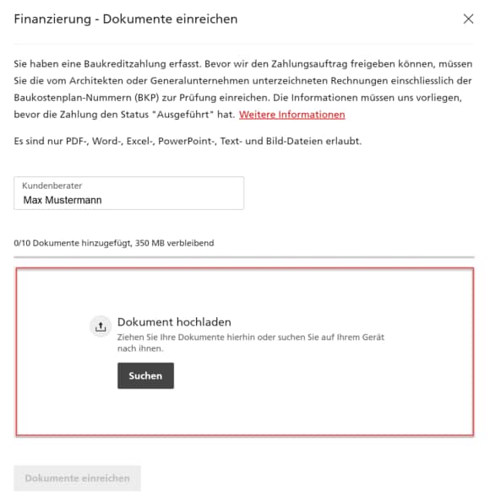Click the 'nach ihnen.' line in the upload hint
490x501 pixels.
coord(140,348)
